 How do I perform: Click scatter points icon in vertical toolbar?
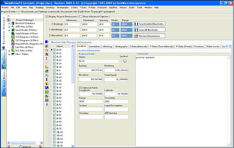click(x=47, y=75)
